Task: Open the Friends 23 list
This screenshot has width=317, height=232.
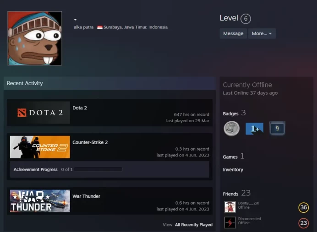Action: [x=236, y=194]
